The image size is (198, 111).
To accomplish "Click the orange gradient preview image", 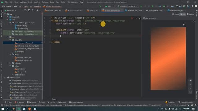I will pyautogui.click(x=168, y=59).
